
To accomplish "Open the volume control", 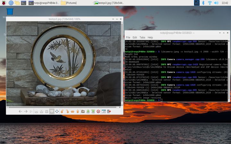I will (216, 3).
